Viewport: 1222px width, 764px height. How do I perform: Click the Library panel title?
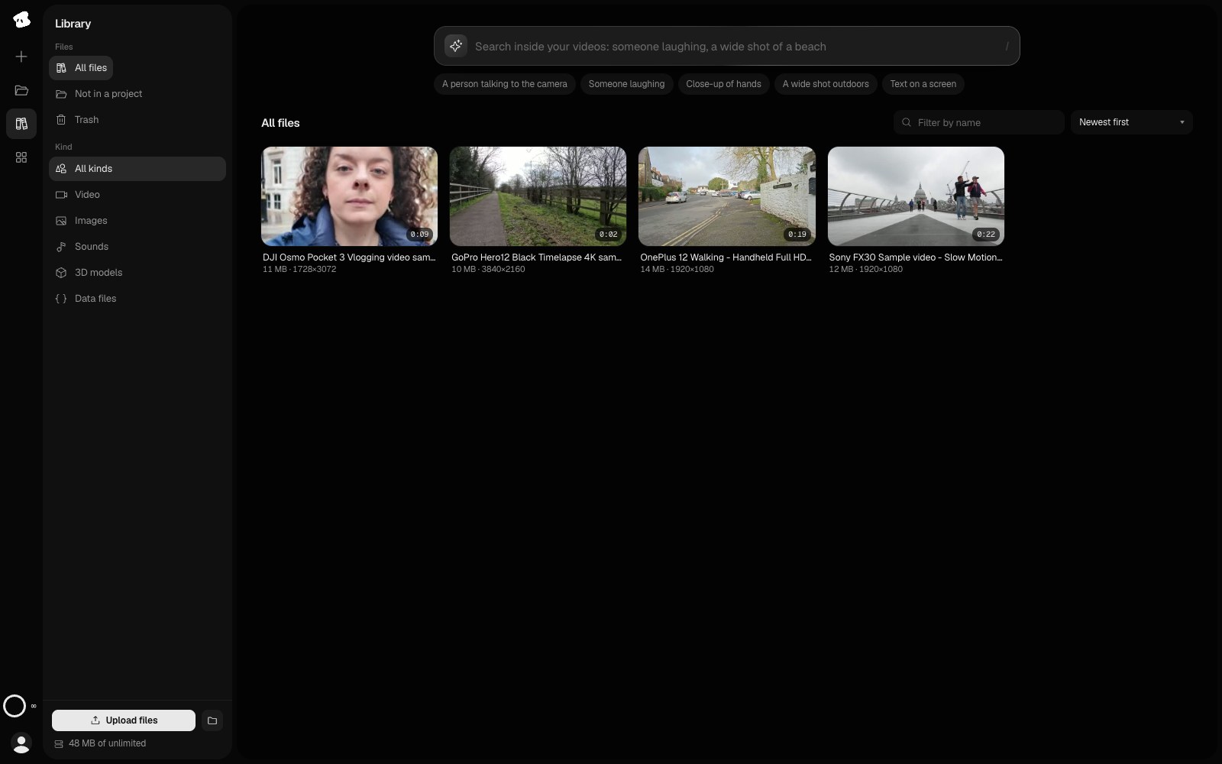(x=73, y=24)
